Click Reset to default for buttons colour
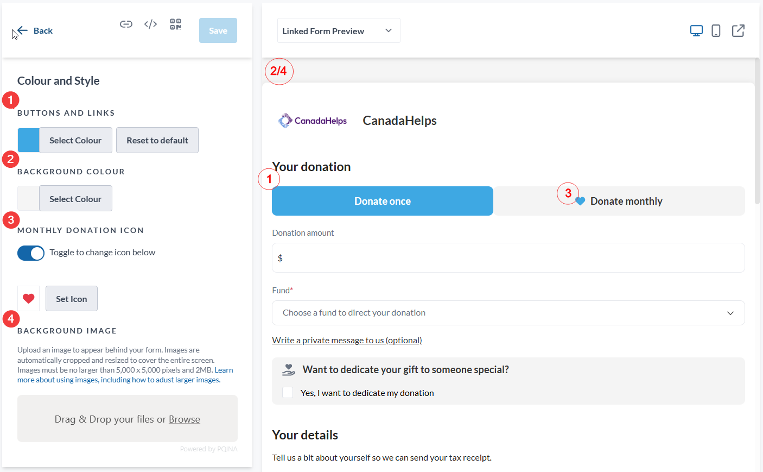 click(x=157, y=140)
